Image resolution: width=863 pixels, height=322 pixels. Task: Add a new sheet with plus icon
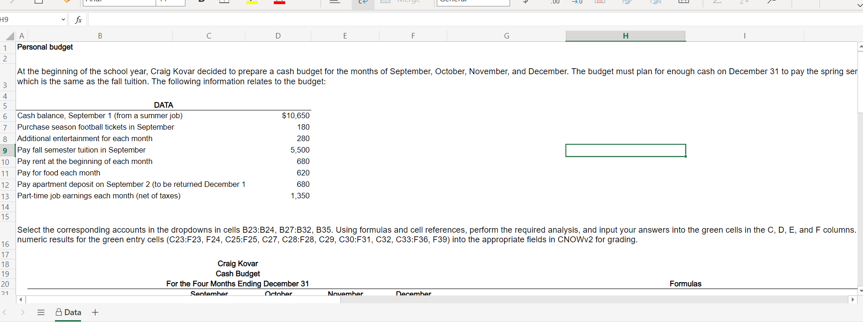(95, 312)
